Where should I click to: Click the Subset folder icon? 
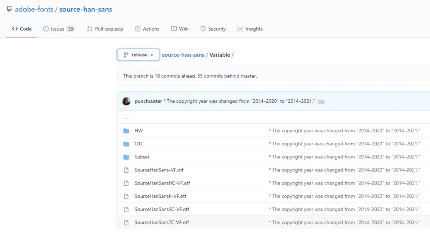click(x=126, y=157)
